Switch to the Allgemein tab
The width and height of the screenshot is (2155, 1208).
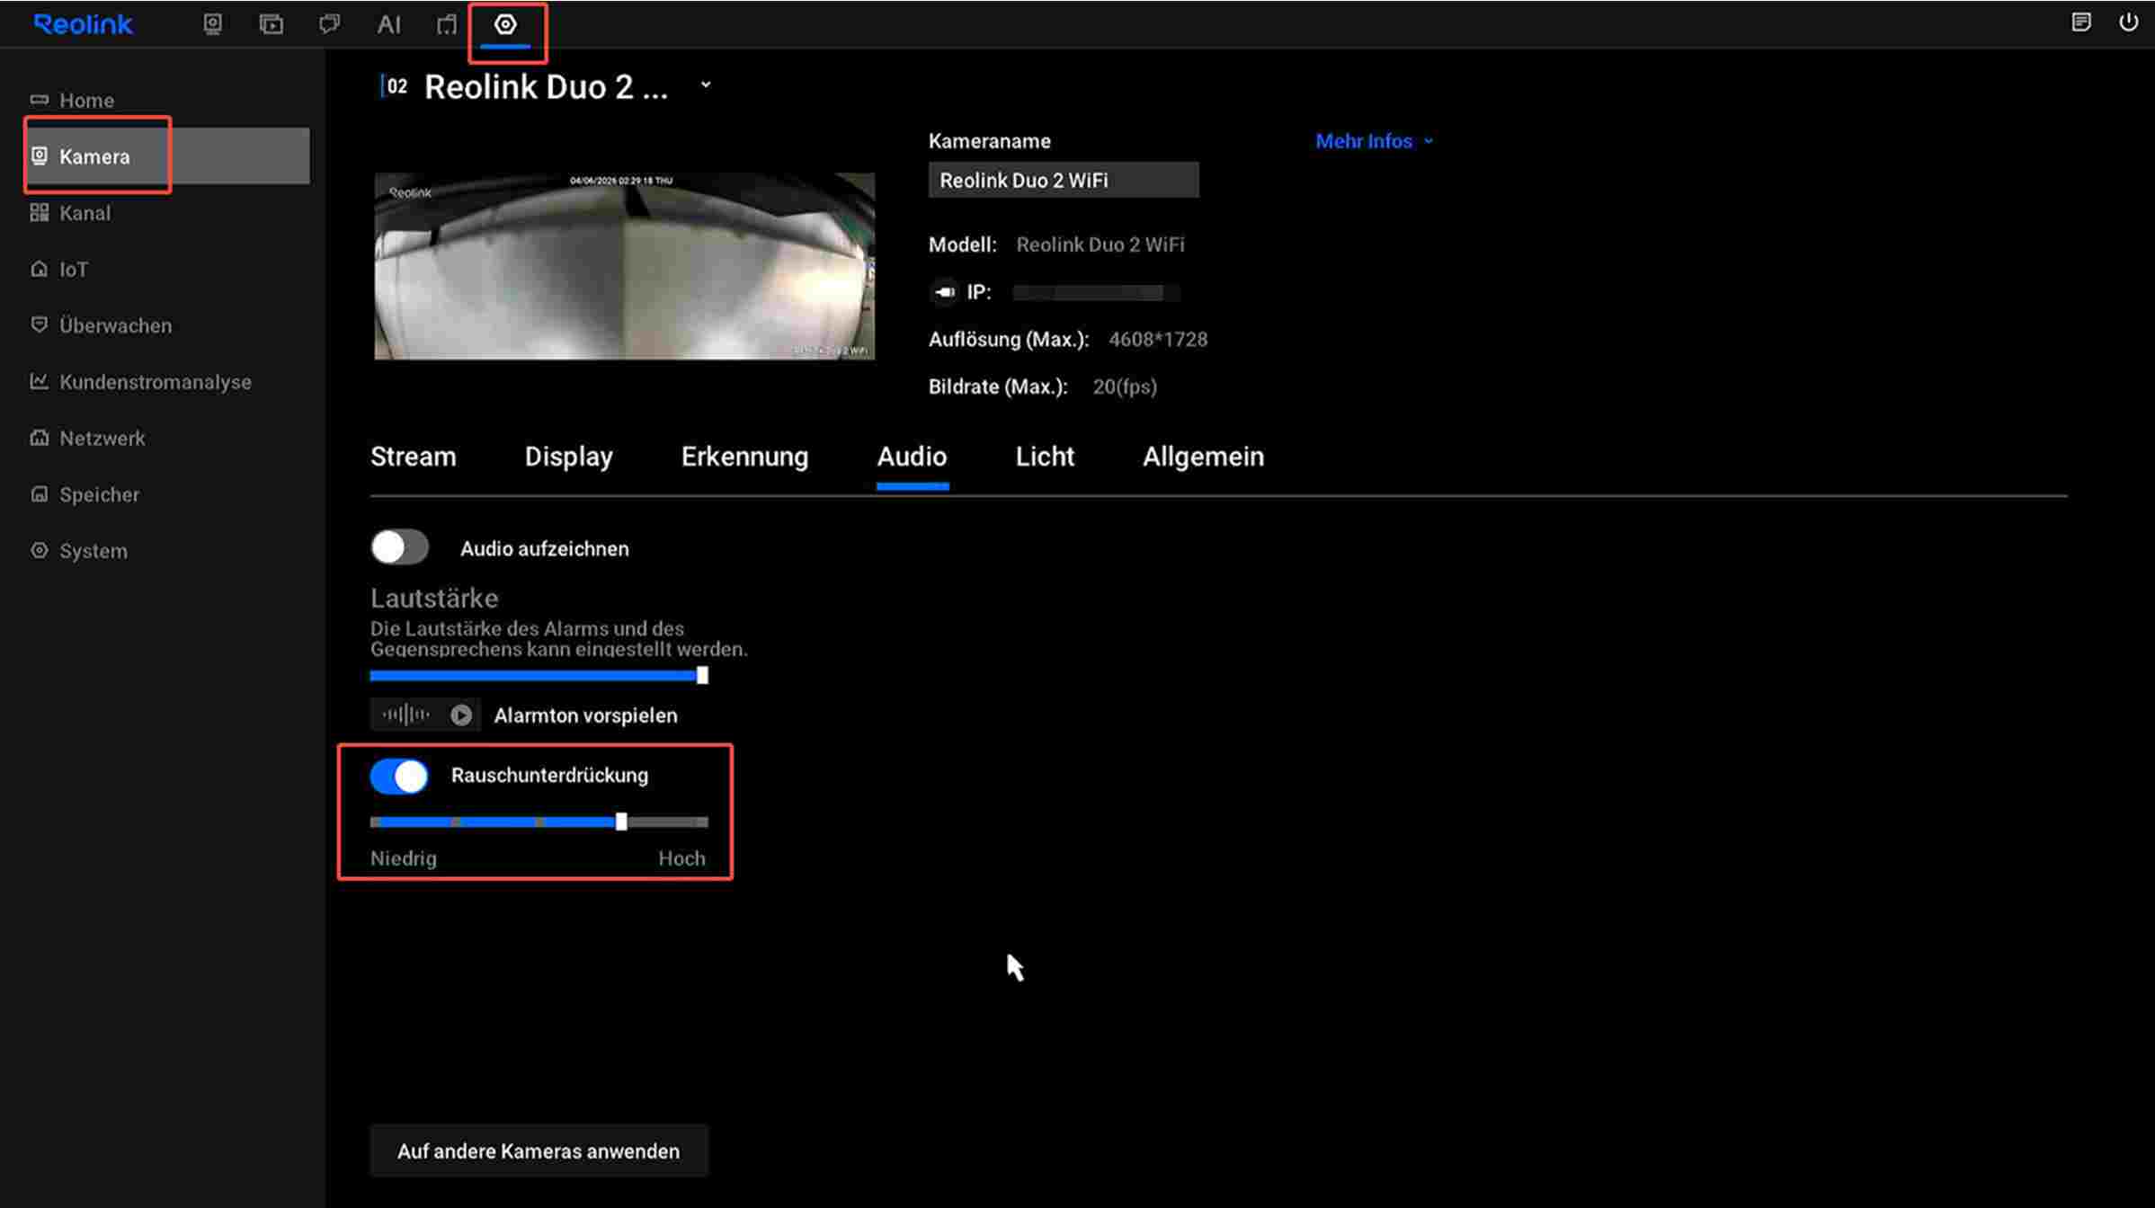tap(1203, 457)
